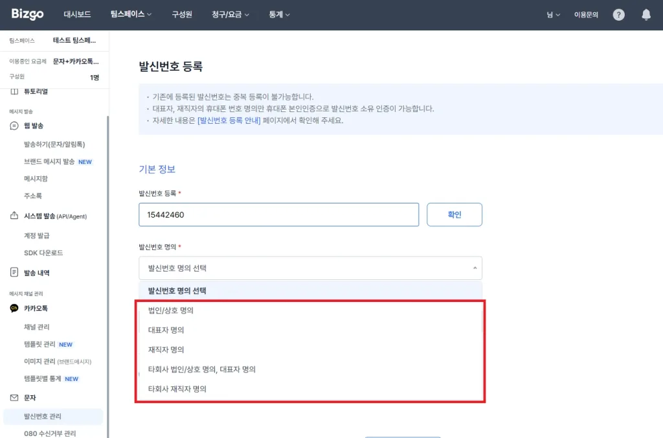
Task: Go to 채널 관리
Action: (36, 327)
